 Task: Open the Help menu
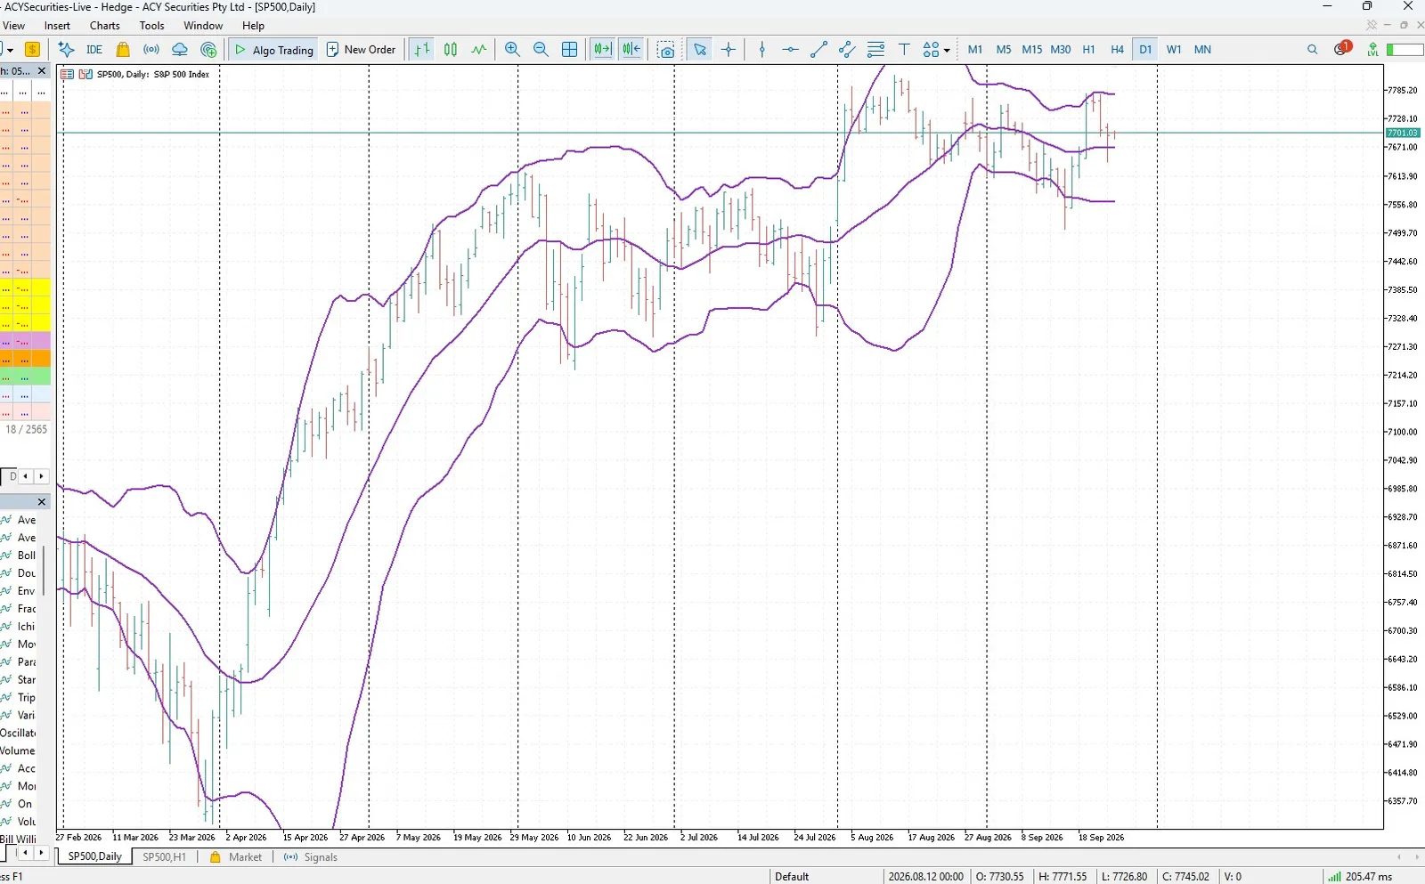click(254, 26)
